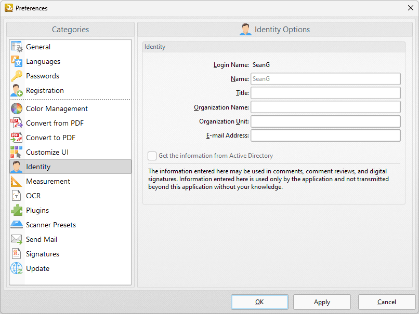Enable Get the information from Active Directory

(x=152, y=156)
